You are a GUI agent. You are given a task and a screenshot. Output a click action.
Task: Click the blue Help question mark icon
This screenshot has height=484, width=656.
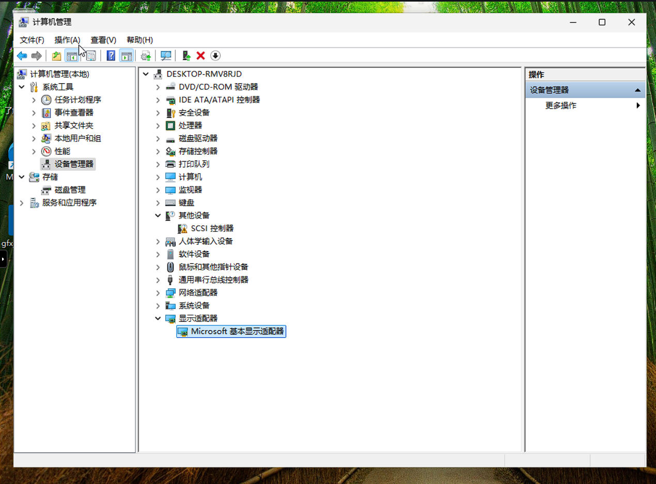tap(111, 56)
